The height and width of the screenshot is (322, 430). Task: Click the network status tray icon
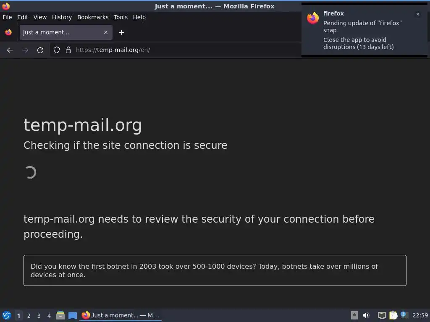tap(382, 315)
